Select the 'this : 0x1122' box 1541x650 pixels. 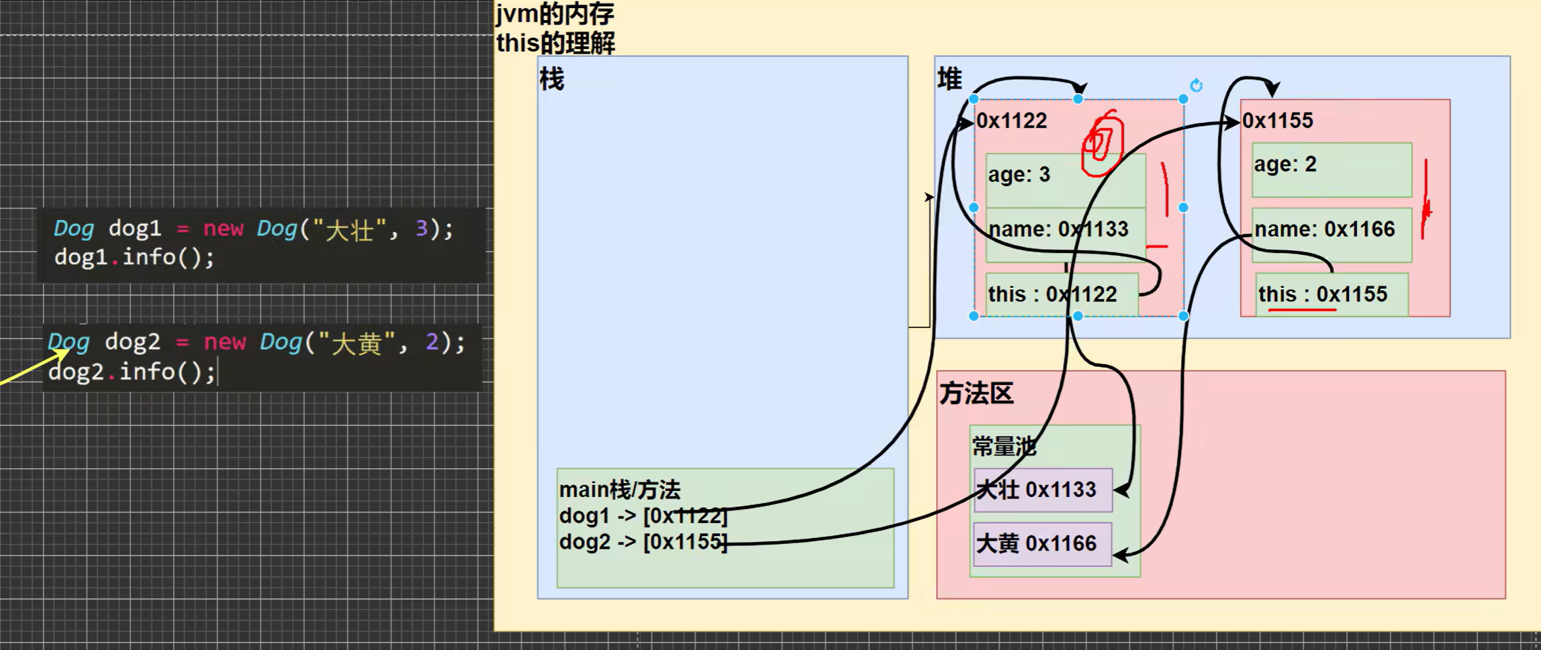point(1062,294)
